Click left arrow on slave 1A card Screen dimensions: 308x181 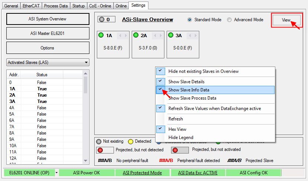coord(120,36)
